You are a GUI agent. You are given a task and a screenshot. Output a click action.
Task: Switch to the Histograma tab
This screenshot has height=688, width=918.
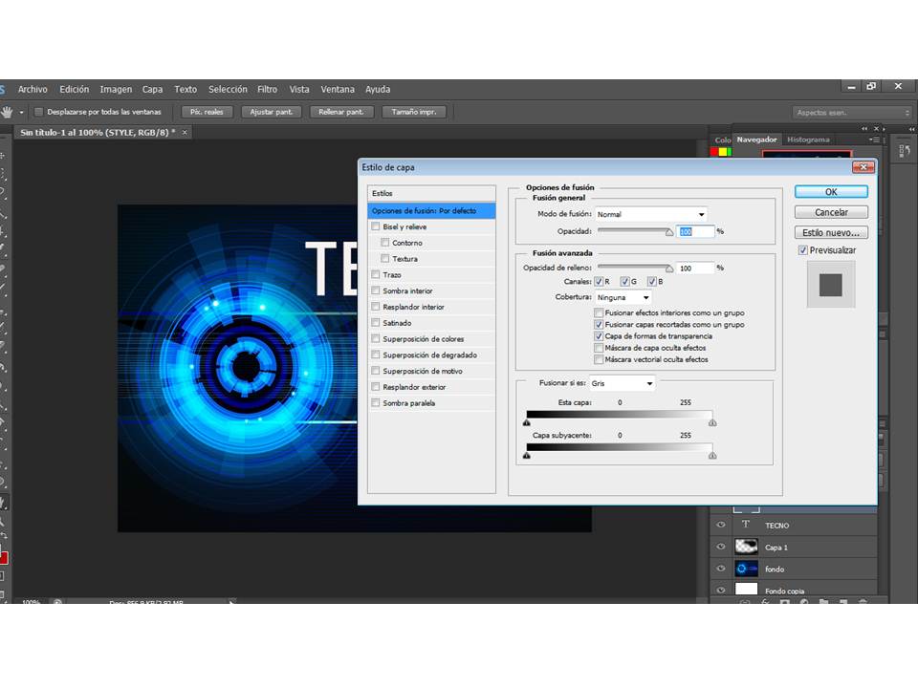(808, 140)
